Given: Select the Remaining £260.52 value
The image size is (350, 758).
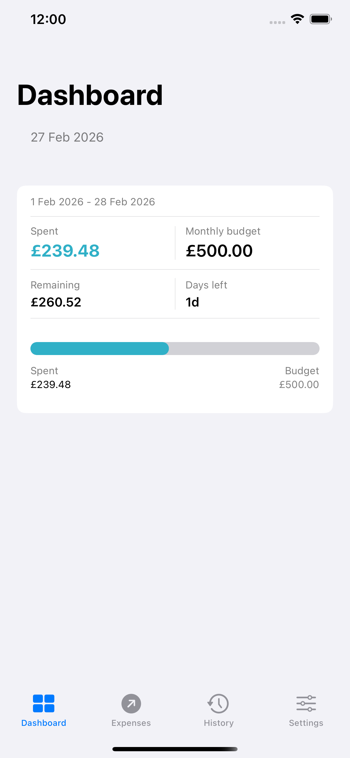Looking at the screenshot, I should click(x=56, y=302).
